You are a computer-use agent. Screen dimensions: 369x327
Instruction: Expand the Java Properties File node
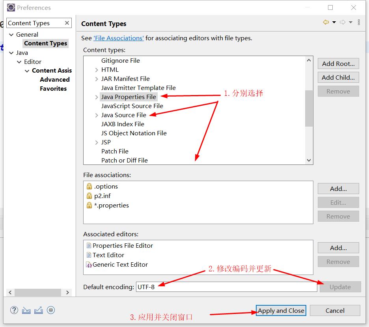click(x=97, y=97)
